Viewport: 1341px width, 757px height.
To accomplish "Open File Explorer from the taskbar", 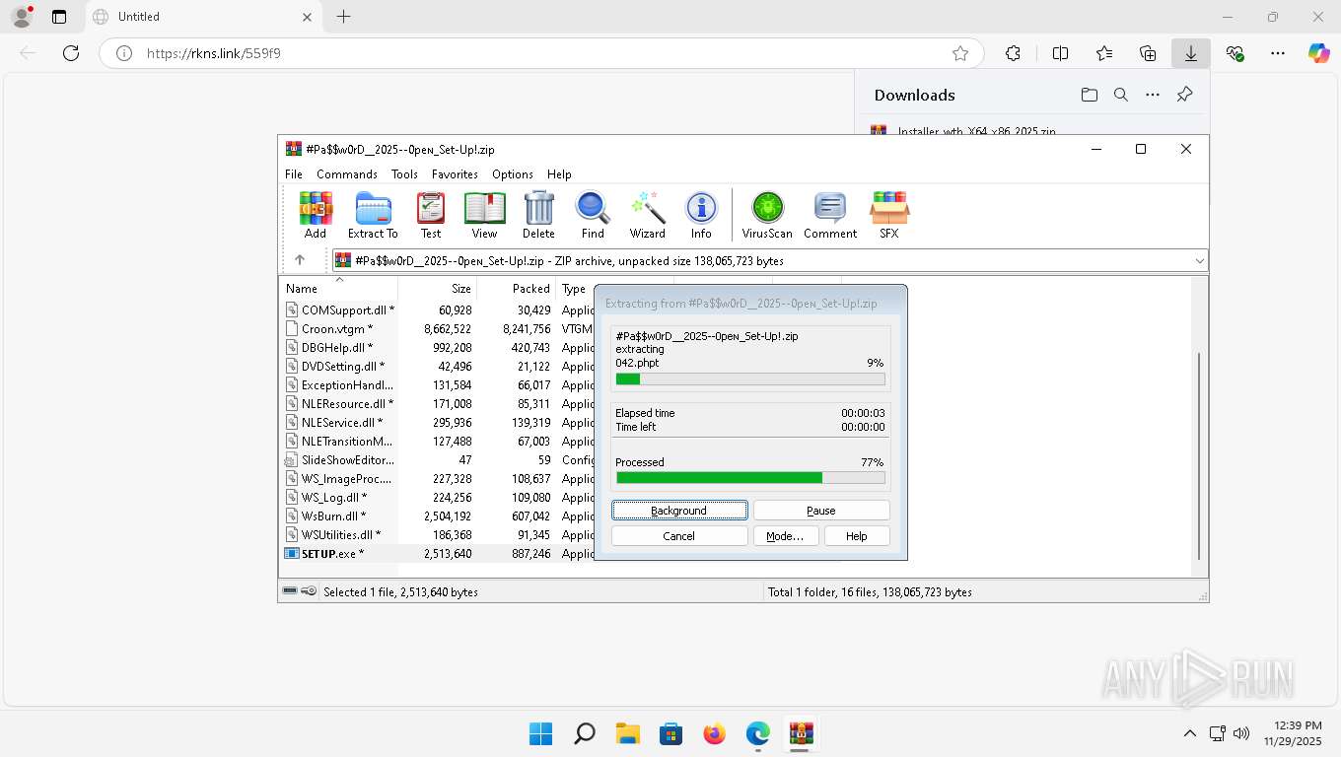I will tap(627, 733).
